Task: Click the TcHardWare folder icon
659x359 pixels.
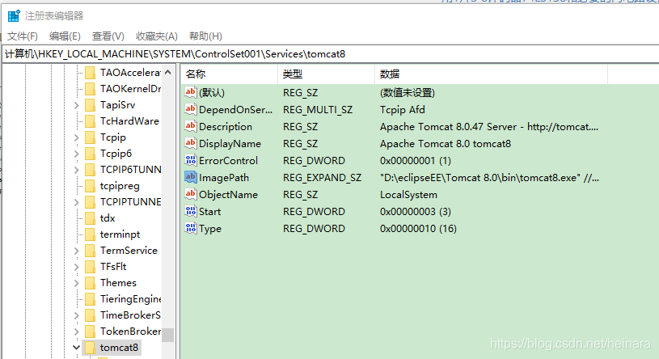Action: tap(90, 121)
